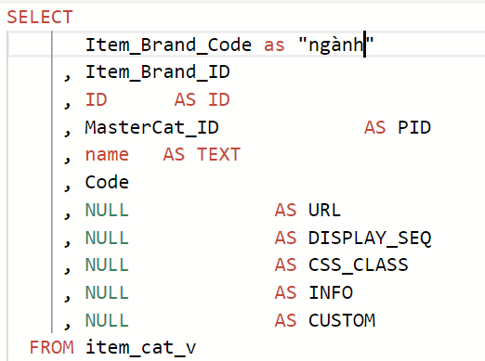Image resolution: width=485 pixels, height=361 pixels.
Task: Click the CUSTOM alias
Action: [x=342, y=320]
